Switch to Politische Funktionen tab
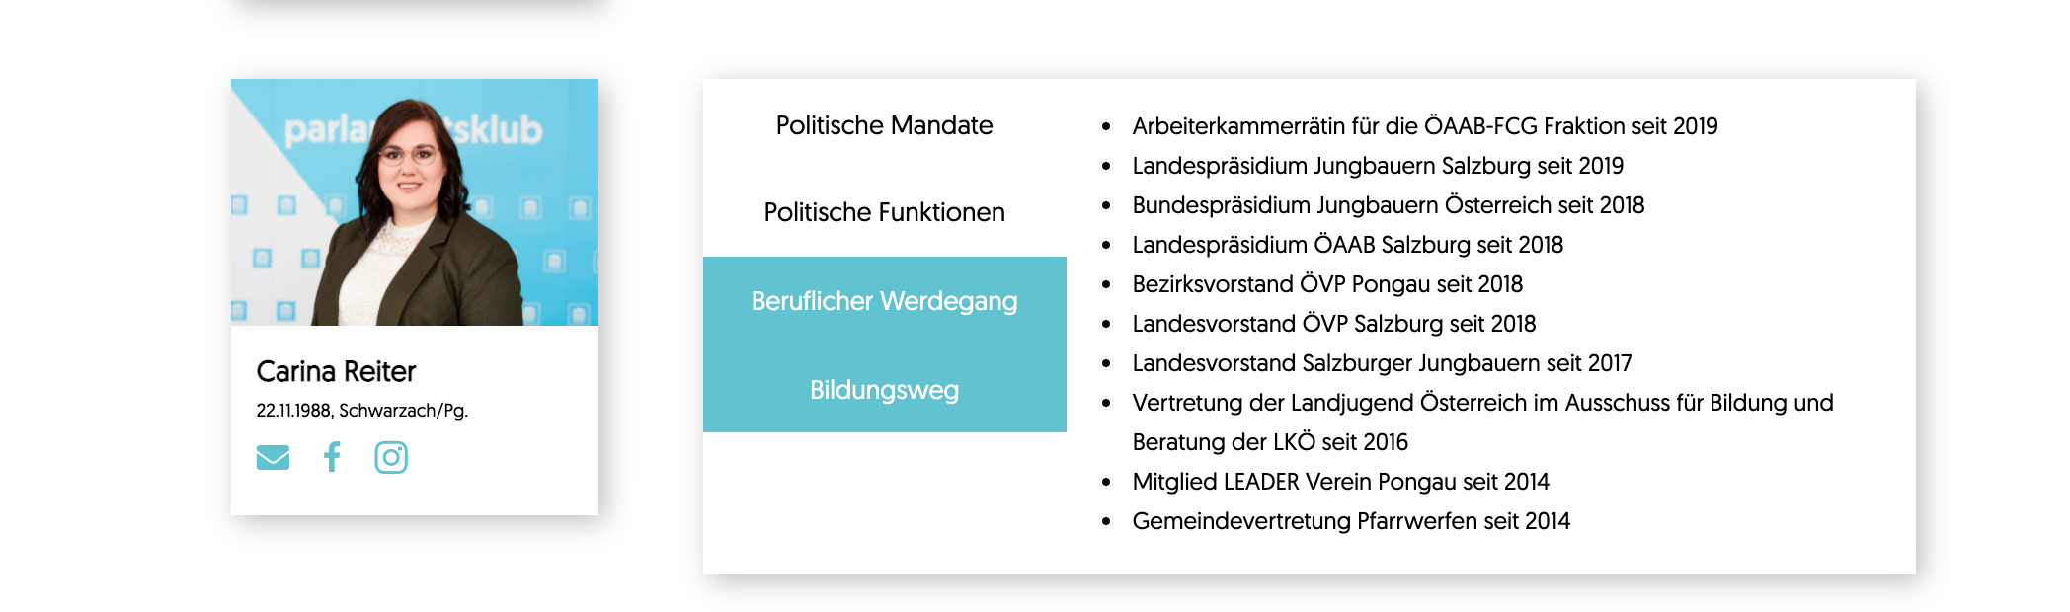 [x=885, y=212]
